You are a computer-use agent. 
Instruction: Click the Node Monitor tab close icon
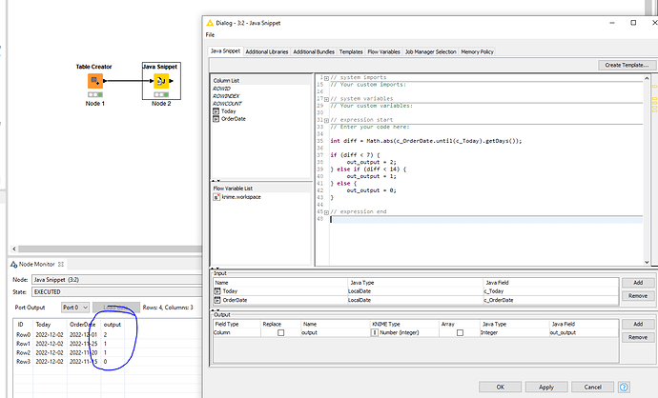tap(61, 265)
